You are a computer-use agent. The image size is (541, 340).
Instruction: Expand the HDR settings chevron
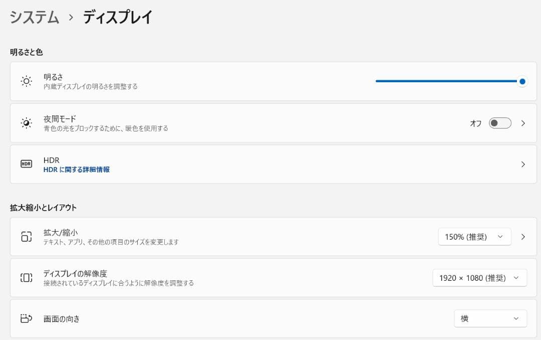(523, 164)
